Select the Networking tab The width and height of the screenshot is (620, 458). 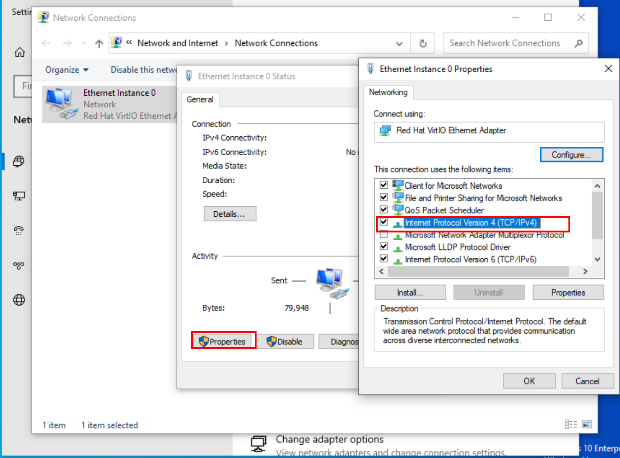[388, 93]
